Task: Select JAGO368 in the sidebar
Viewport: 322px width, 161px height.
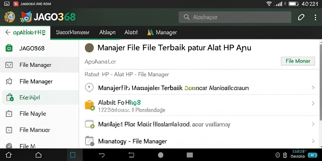Action: click(39, 48)
